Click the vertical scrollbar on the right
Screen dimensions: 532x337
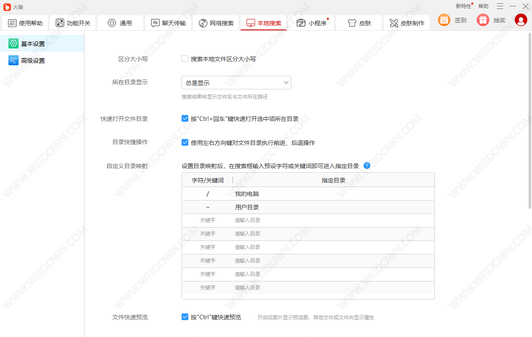[x=530, y=126]
